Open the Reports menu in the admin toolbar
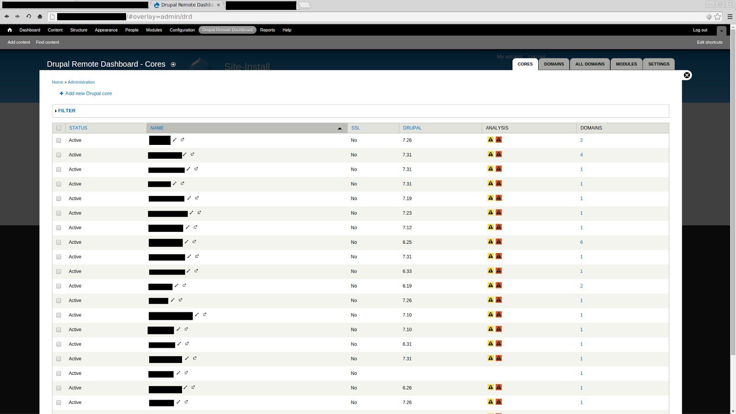This screenshot has width=736, height=414. pos(267,29)
